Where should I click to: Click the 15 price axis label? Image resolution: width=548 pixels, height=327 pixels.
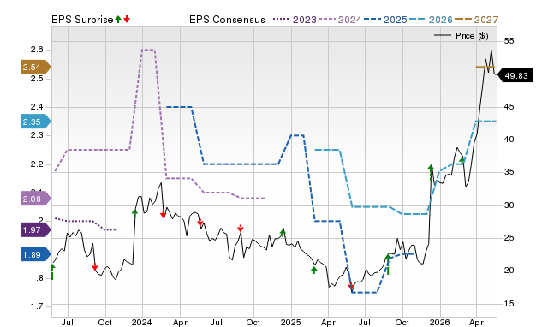click(509, 304)
